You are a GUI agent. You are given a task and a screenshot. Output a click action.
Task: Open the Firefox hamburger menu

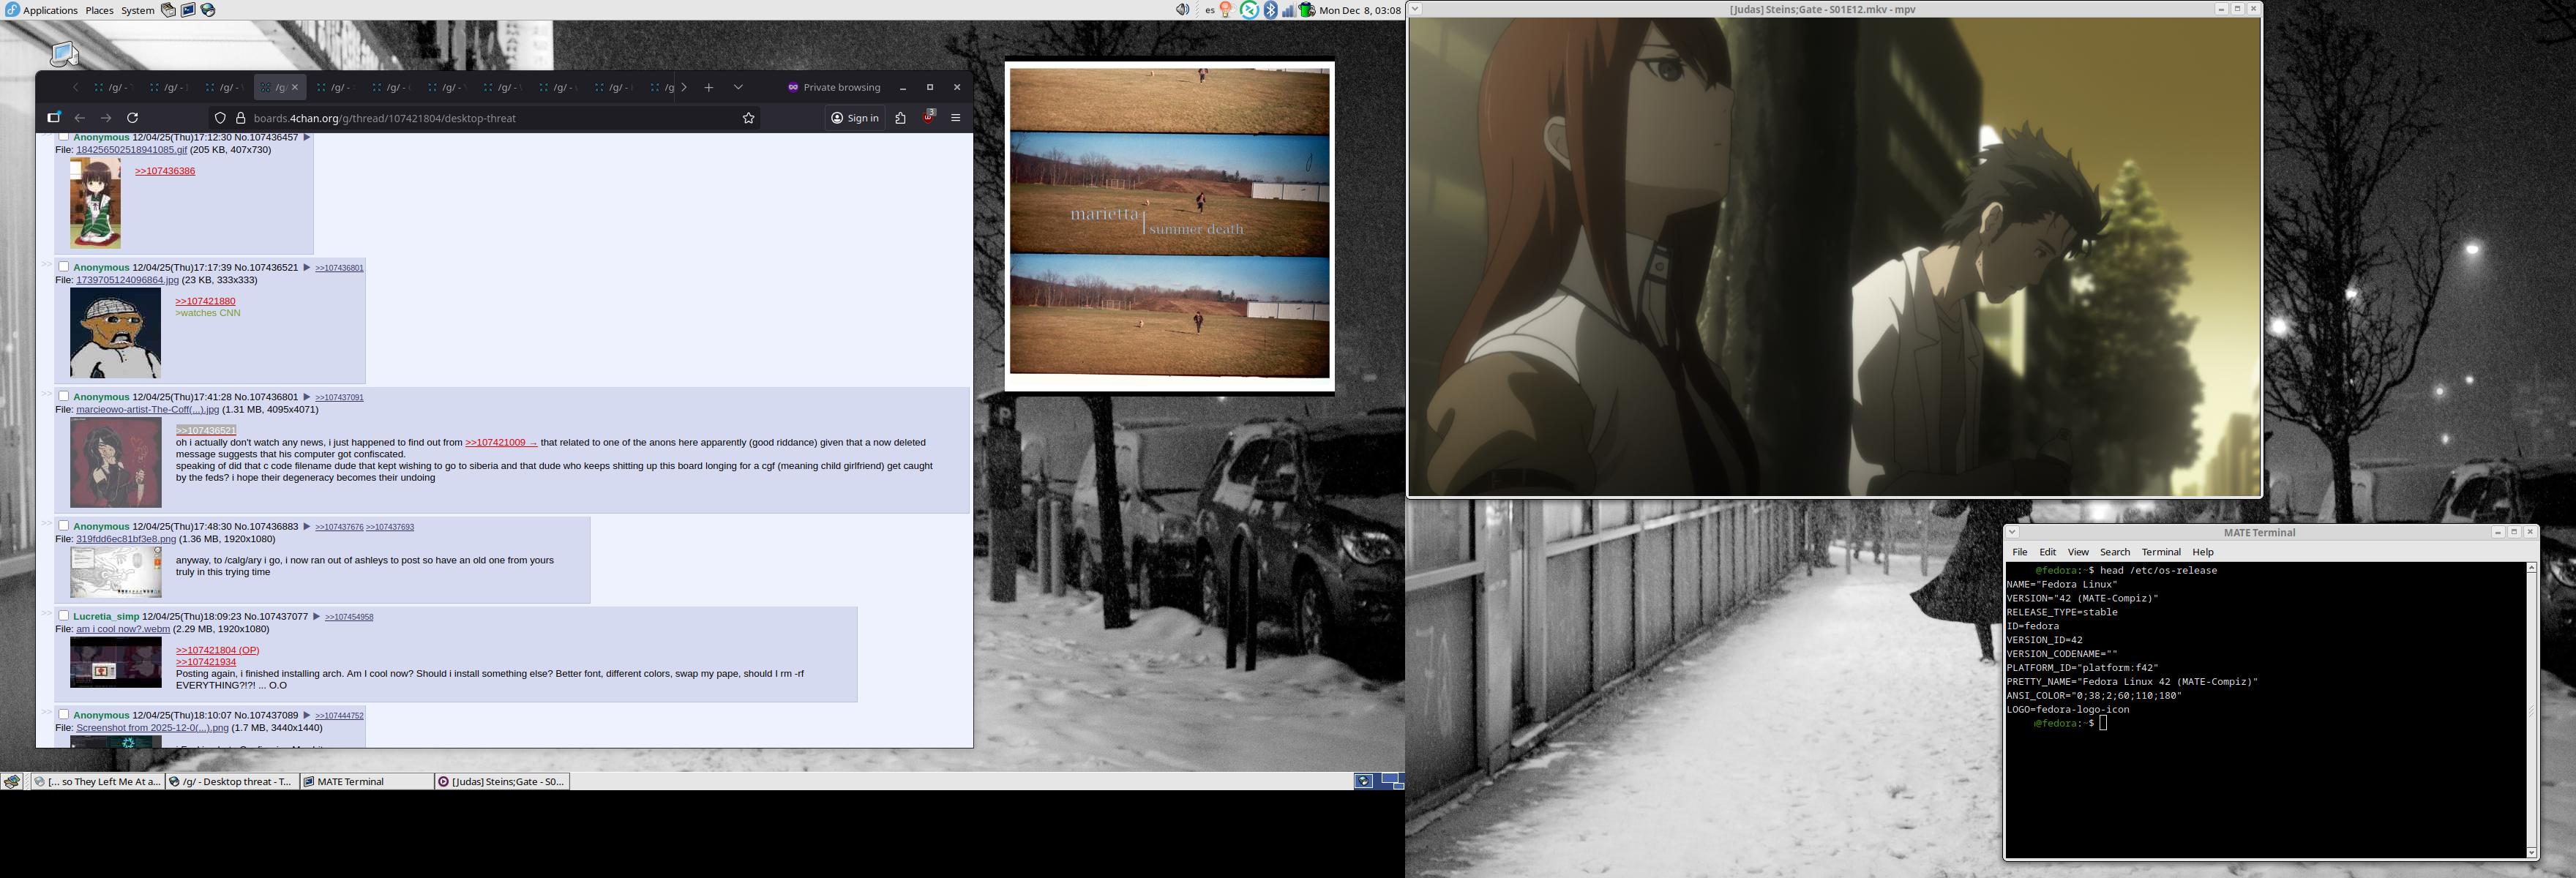coord(955,118)
